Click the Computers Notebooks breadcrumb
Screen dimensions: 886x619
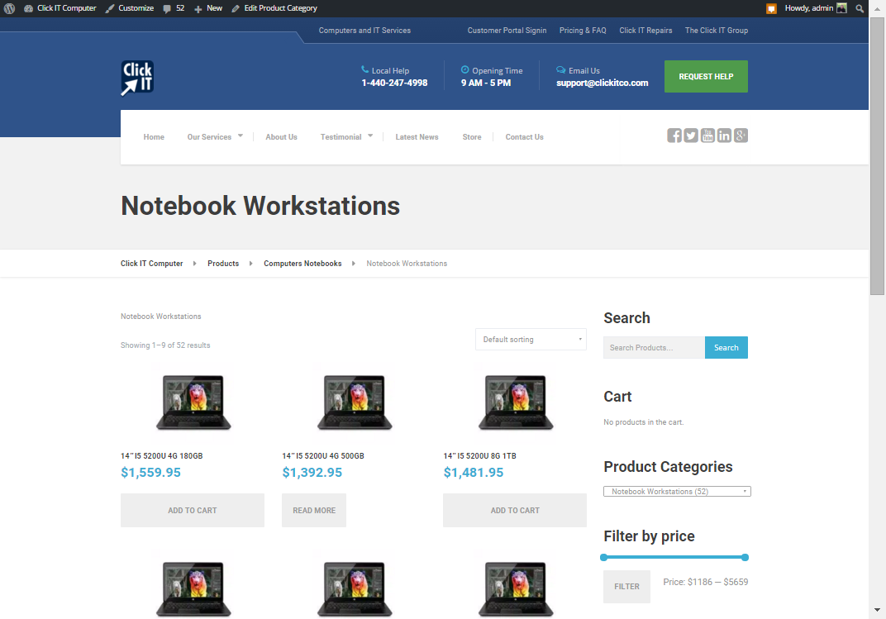pos(302,264)
